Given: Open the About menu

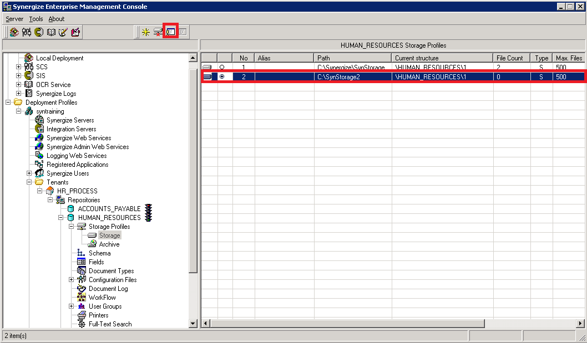Looking at the screenshot, I should pyautogui.click(x=57, y=19).
